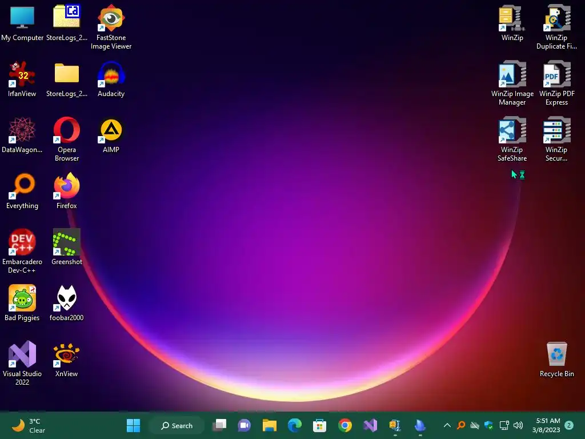Viewport: 585px width, 439px height.
Task: Select the Firefox desktop shortcut
Action: click(x=66, y=191)
